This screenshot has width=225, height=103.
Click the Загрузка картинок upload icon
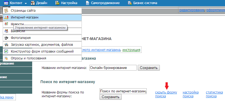(6, 45)
